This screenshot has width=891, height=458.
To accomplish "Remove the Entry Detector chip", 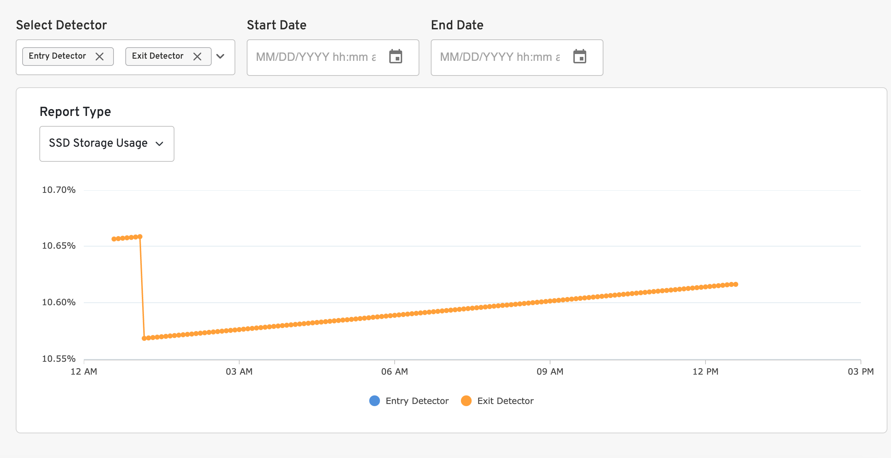I will (x=100, y=57).
